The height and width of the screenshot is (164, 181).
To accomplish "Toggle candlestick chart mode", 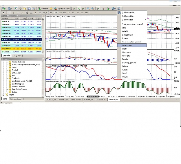I will (79, 9).
